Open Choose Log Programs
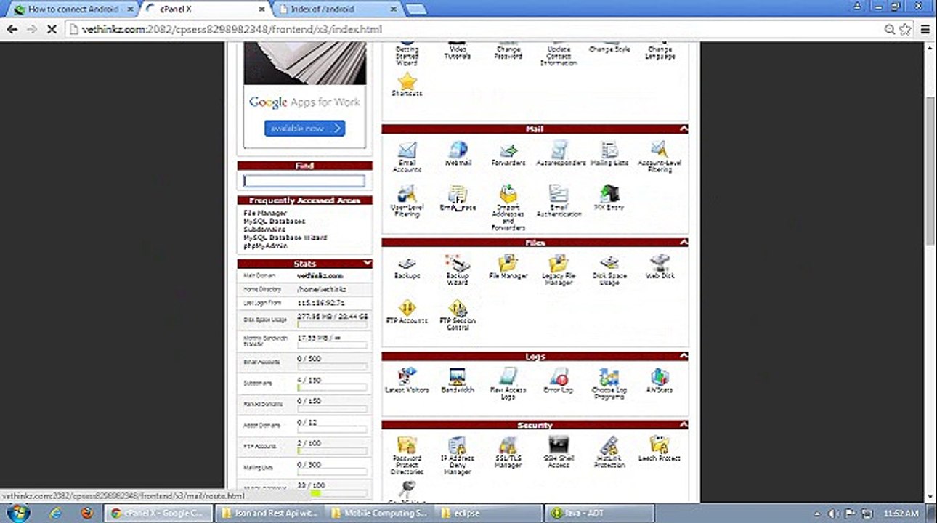 (x=609, y=384)
